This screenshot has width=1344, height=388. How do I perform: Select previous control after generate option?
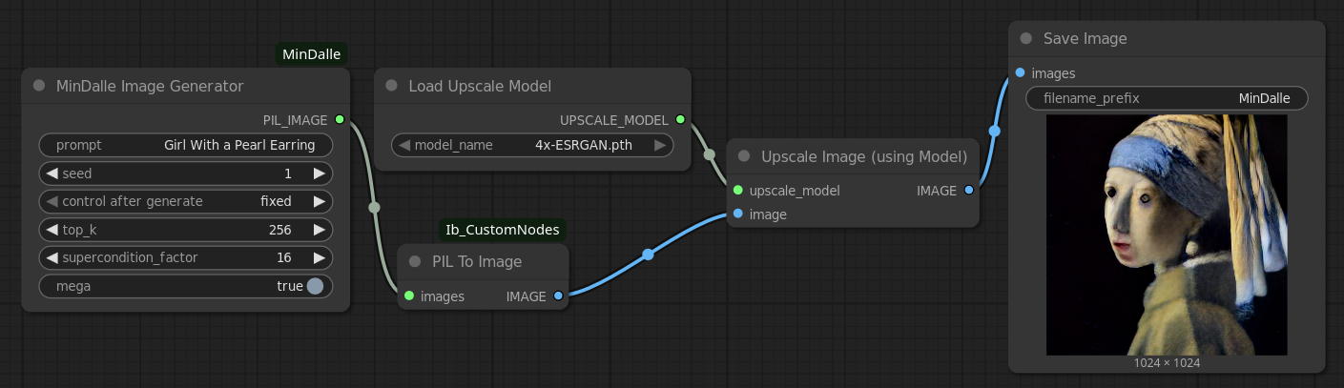pyautogui.click(x=52, y=201)
